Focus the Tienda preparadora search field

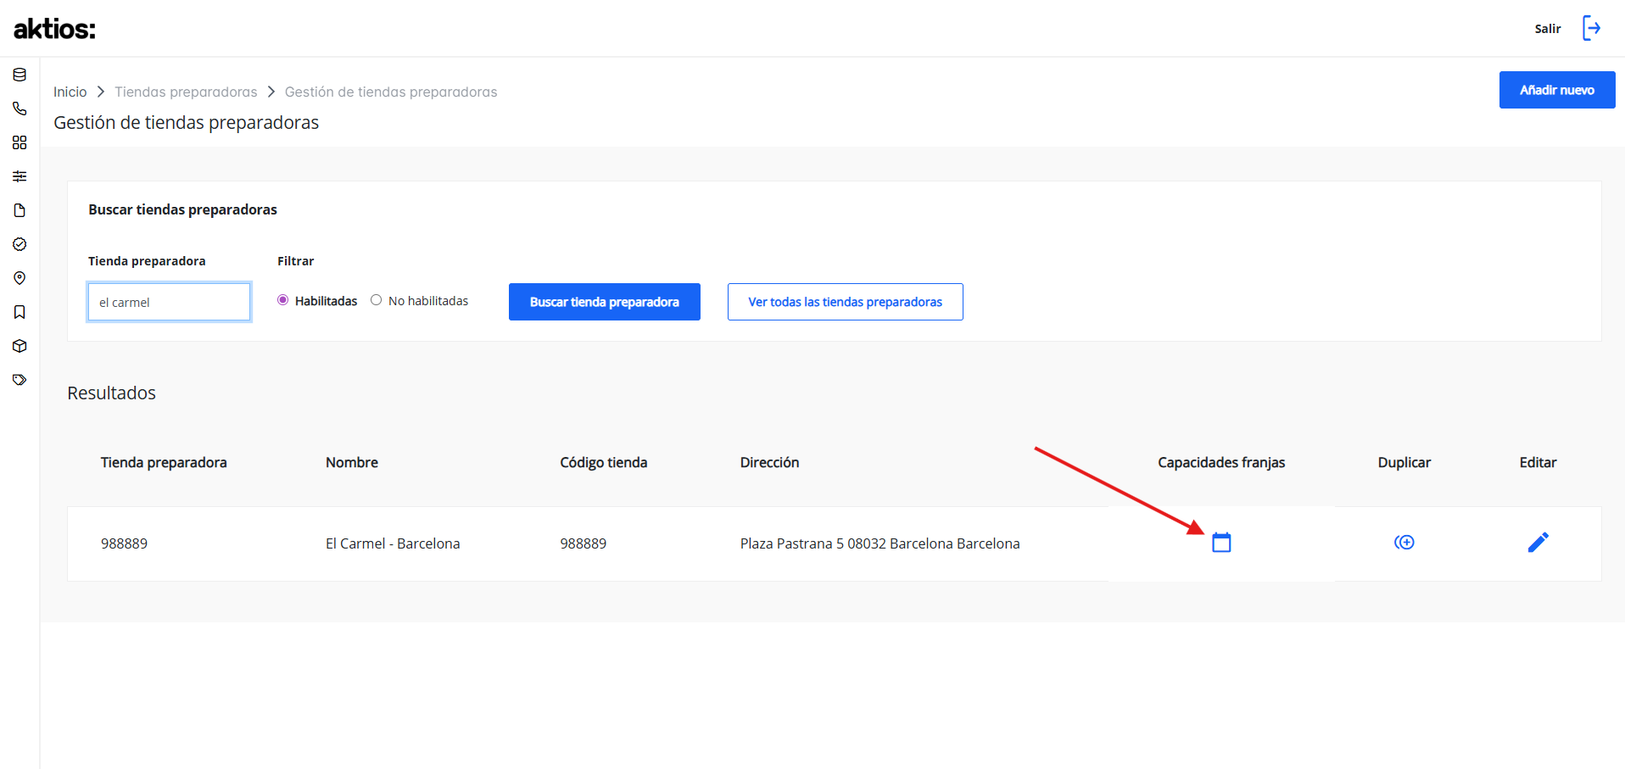[170, 302]
